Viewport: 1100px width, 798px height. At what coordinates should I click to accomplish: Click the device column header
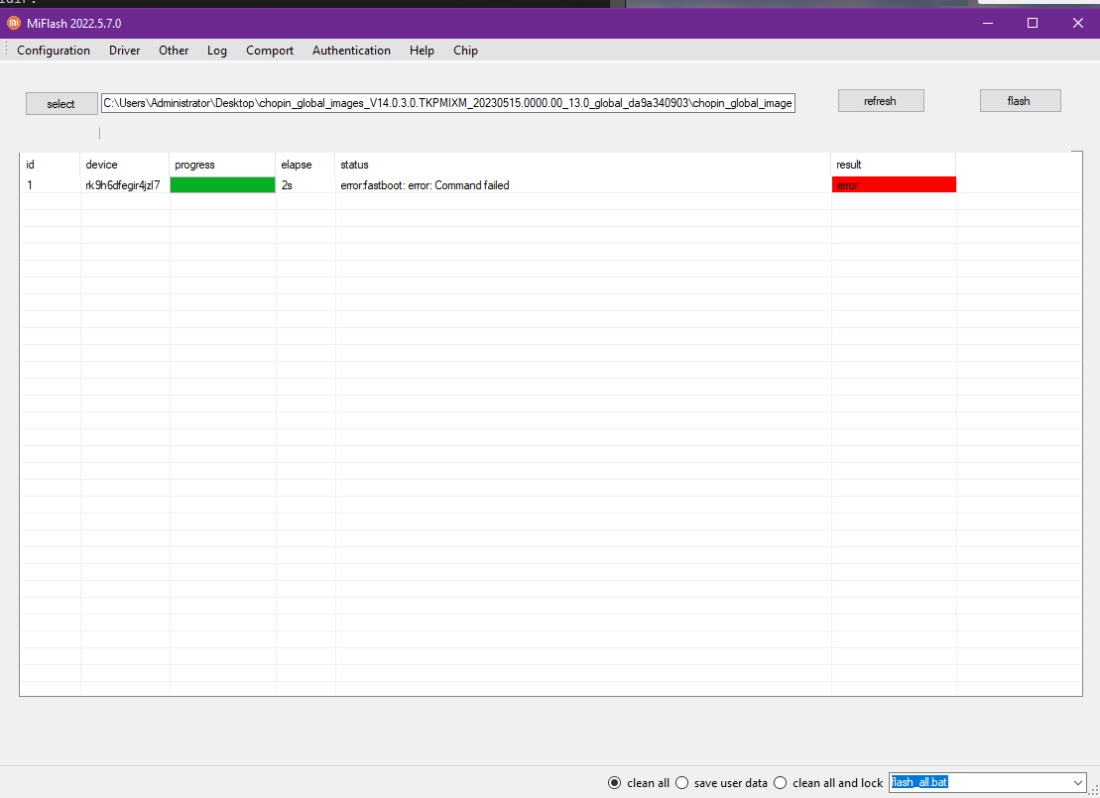(x=124, y=165)
